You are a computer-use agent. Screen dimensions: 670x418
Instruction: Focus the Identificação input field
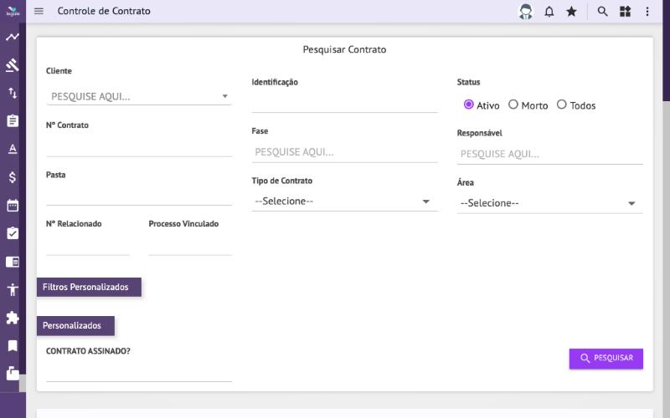(x=344, y=103)
